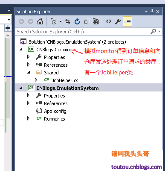This screenshot has height=171, width=165.
Task: Click References icon under CNBlogs.Common
Action: click(x=39, y=65)
